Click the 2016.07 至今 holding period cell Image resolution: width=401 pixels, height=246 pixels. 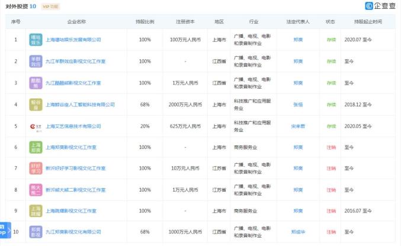(x=358, y=211)
